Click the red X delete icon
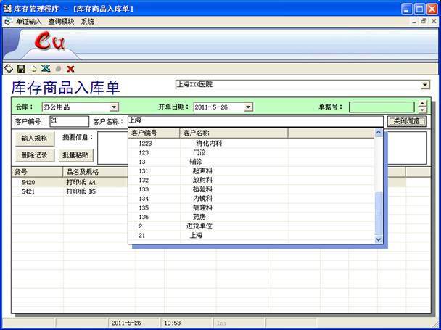This screenshot has height=330, width=441. 70,68
